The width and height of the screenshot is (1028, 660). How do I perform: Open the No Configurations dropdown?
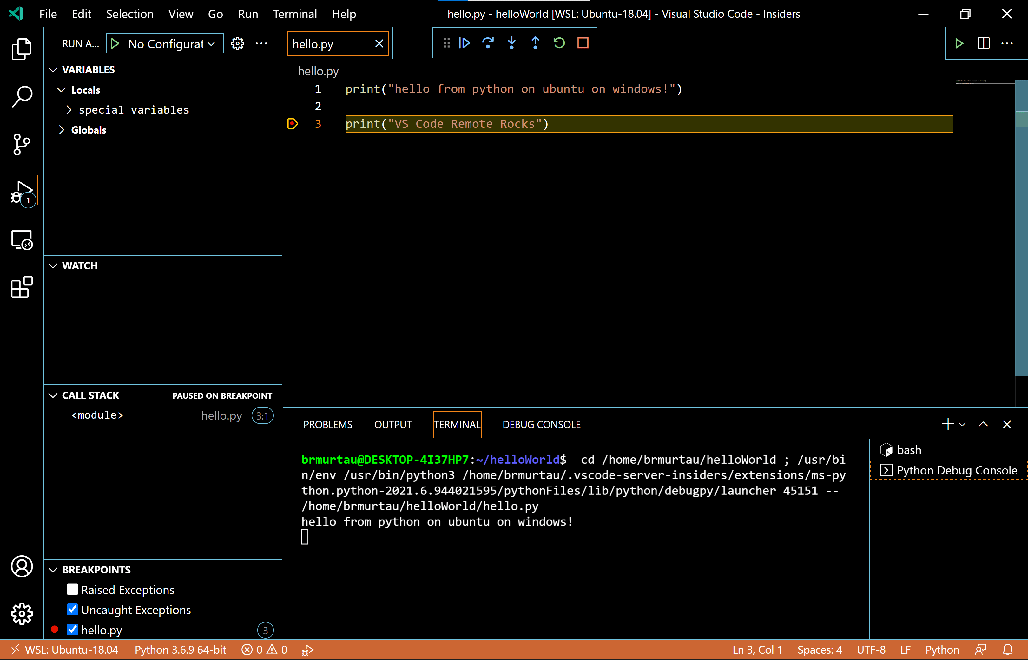[x=171, y=44]
